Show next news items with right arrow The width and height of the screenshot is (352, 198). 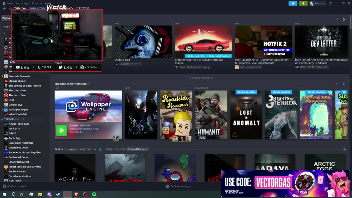point(344,20)
